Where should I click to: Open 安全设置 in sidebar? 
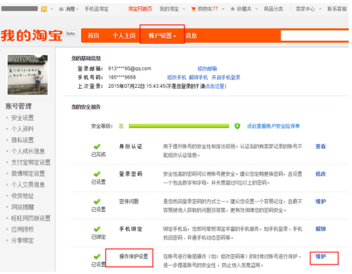tap(22, 118)
